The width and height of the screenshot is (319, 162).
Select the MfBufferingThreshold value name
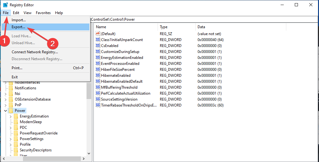click(119, 87)
